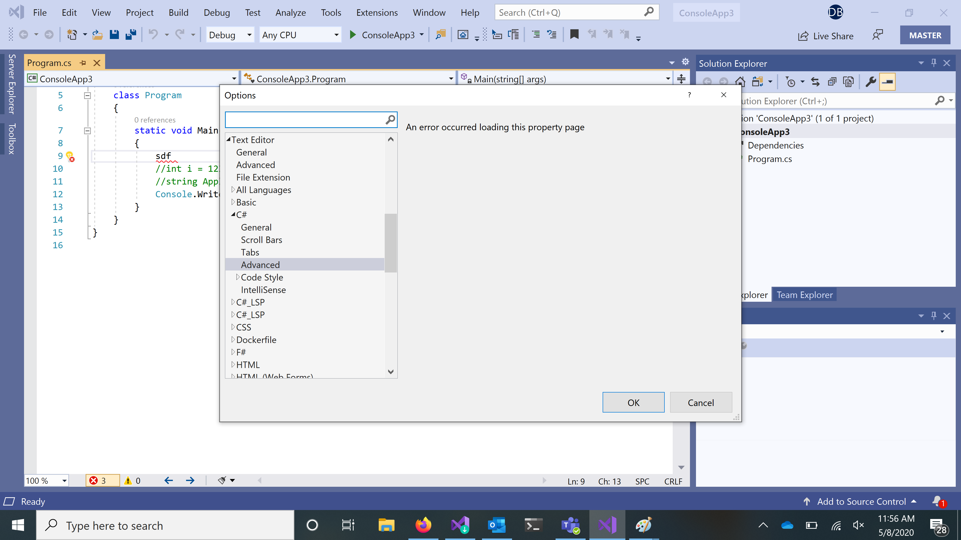
Task: Open Outlook from the taskbar
Action: [497, 525]
